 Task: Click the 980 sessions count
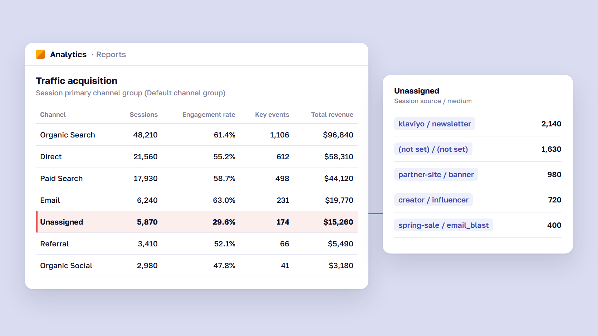click(x=554, y=175)
